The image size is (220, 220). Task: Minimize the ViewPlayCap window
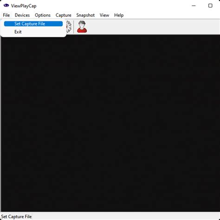[194, 6]
